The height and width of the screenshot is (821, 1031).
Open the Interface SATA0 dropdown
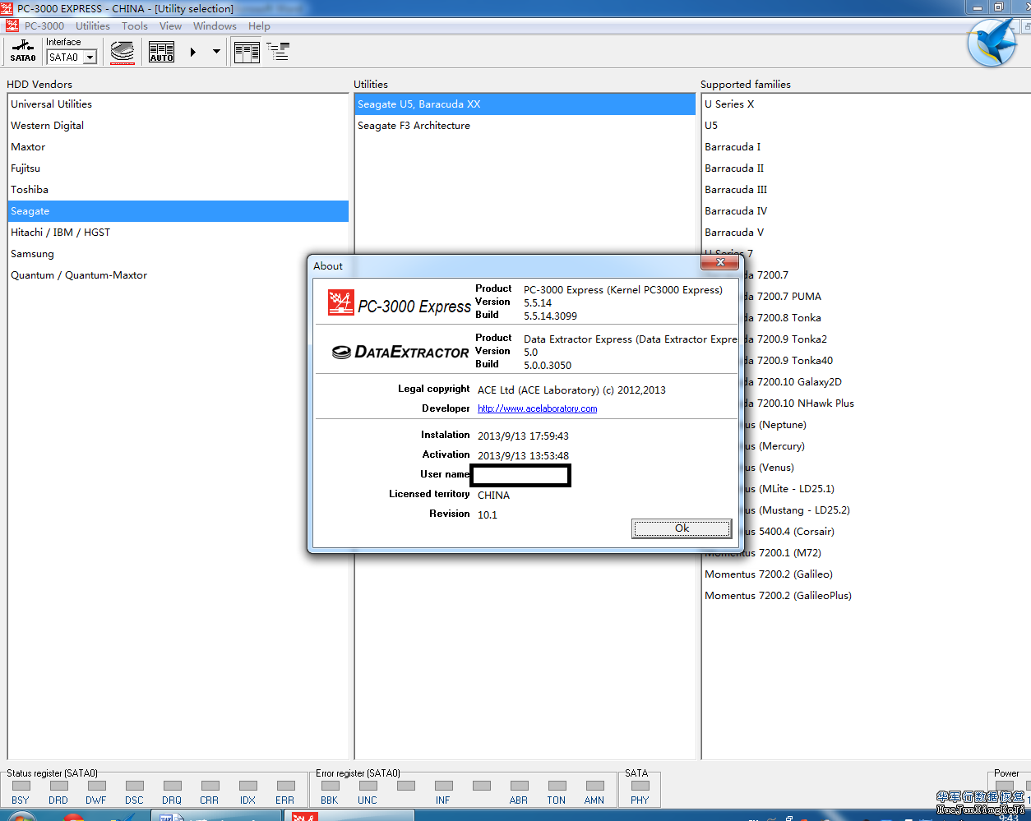pos(90,58)
